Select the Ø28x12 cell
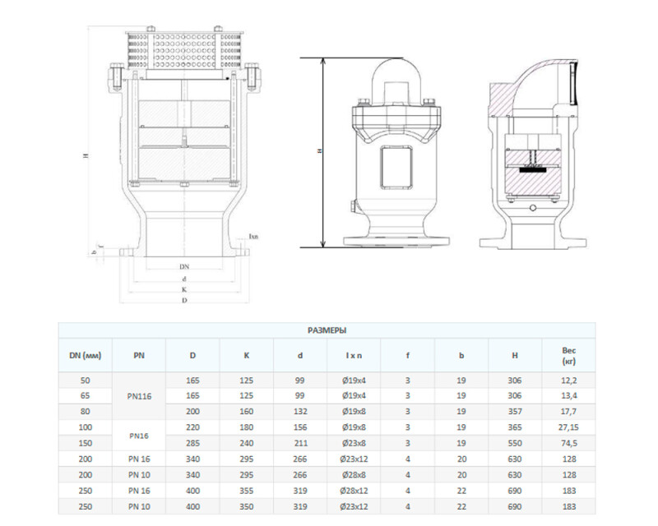Image resolution: width=658 pixels, height=526 pixels. tap(354, 490)
